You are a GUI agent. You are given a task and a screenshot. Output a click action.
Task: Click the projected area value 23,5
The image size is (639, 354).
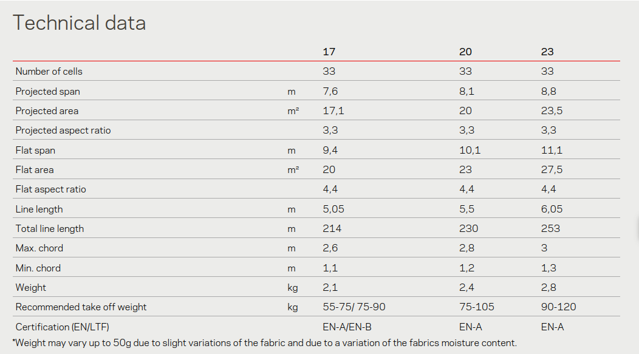pyautogui.click(x=552, y=111)
